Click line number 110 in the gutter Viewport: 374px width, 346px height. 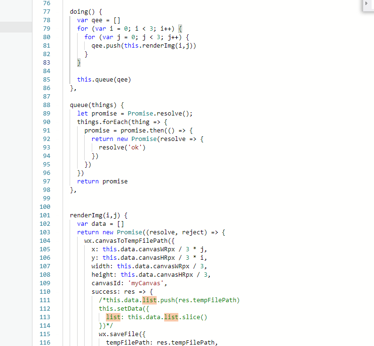pyautogui.click(x=45, y=292)
